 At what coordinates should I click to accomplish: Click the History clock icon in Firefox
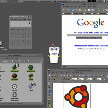click(x=89, y=10)
